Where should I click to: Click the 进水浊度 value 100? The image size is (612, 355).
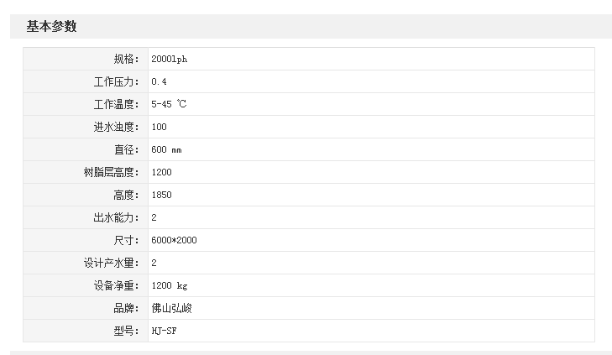(160, 127)
